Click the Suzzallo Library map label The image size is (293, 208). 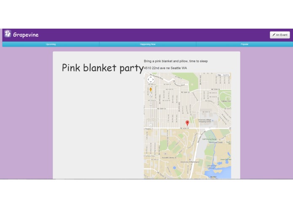tap(168, 157)
